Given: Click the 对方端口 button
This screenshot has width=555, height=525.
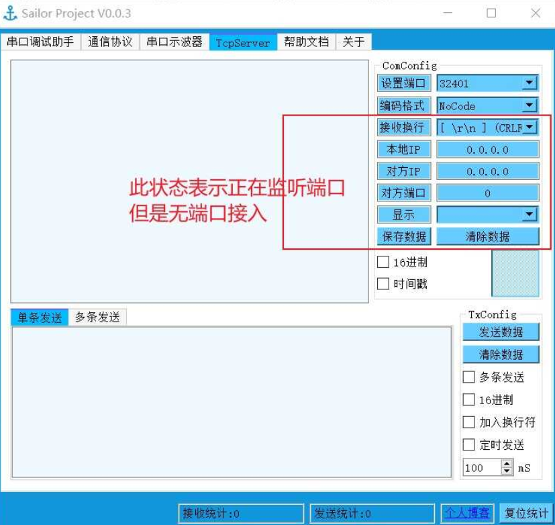Looking at the screenshot, I should tap(403, 193).
